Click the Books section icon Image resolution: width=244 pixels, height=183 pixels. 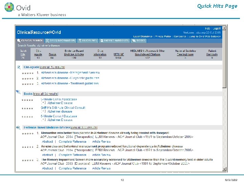18,92
